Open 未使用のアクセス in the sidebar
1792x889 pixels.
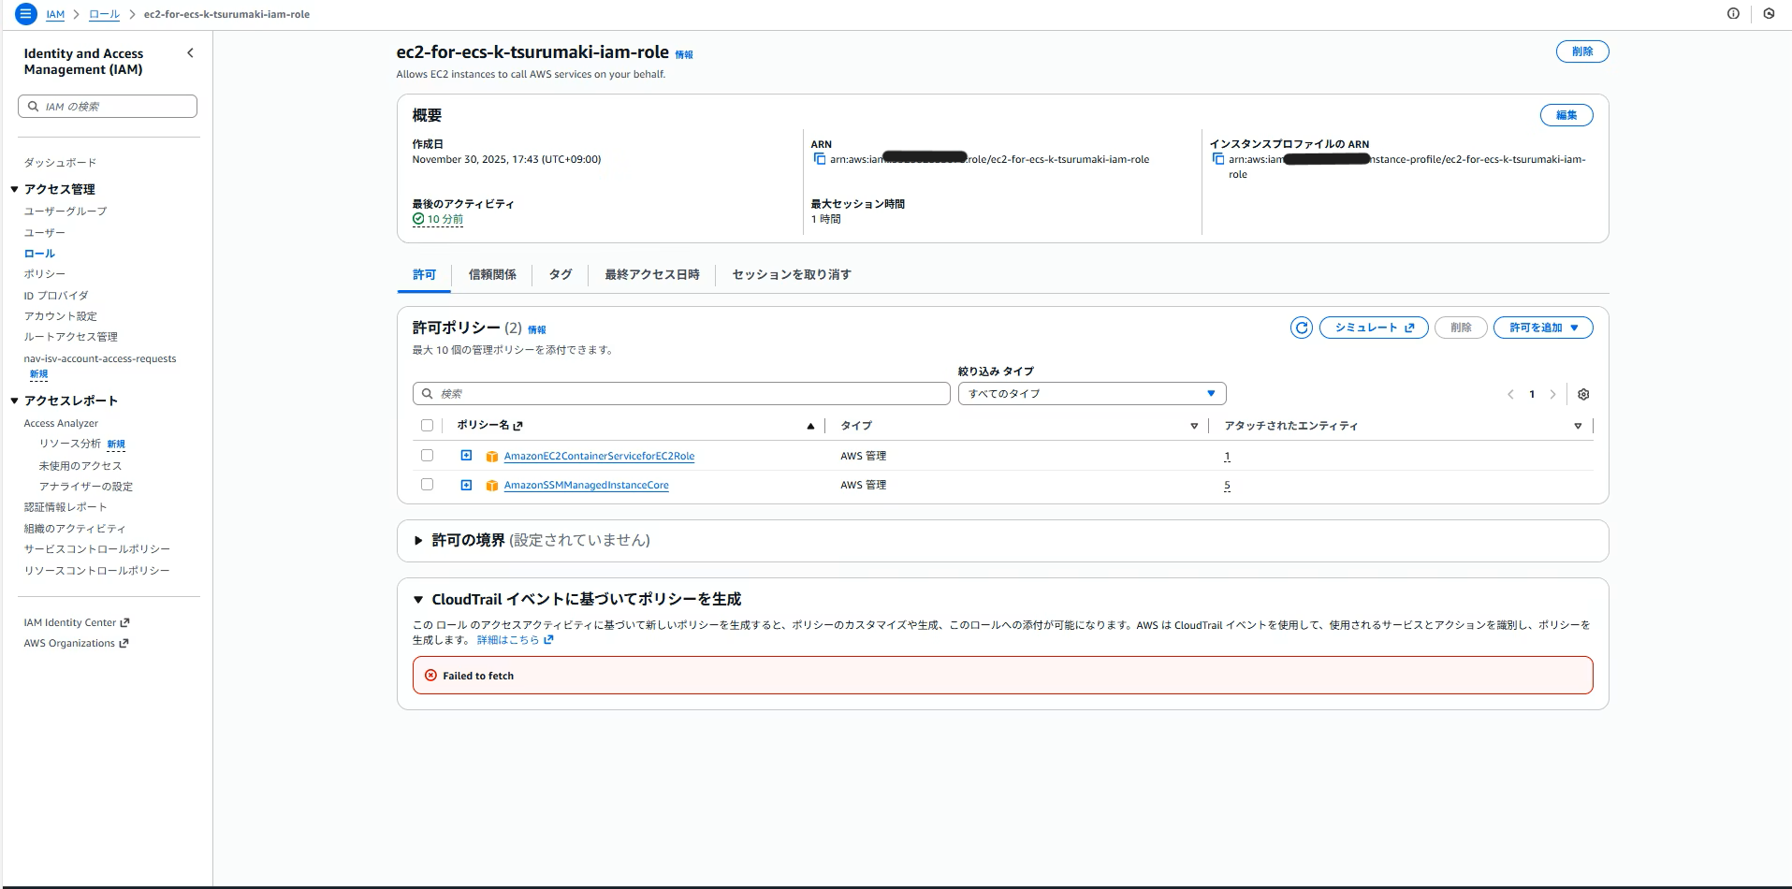(80, 466)
